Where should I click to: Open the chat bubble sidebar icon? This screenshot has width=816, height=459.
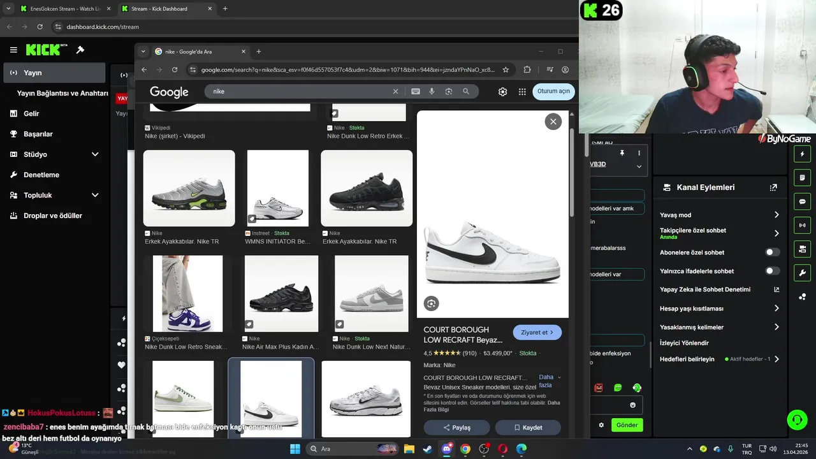click(803, 201)
